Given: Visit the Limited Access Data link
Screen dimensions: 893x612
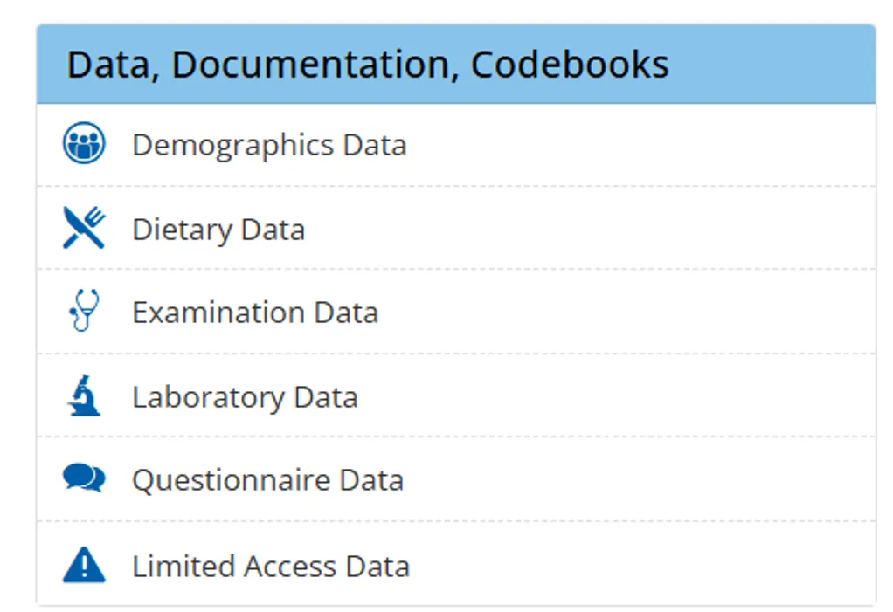Looking at the screenshot, I should (271, 567).
